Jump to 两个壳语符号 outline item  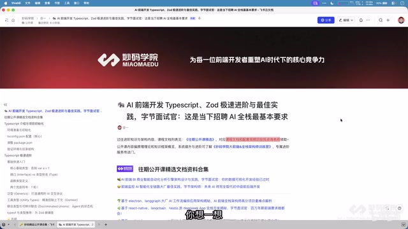coord(24,187)
